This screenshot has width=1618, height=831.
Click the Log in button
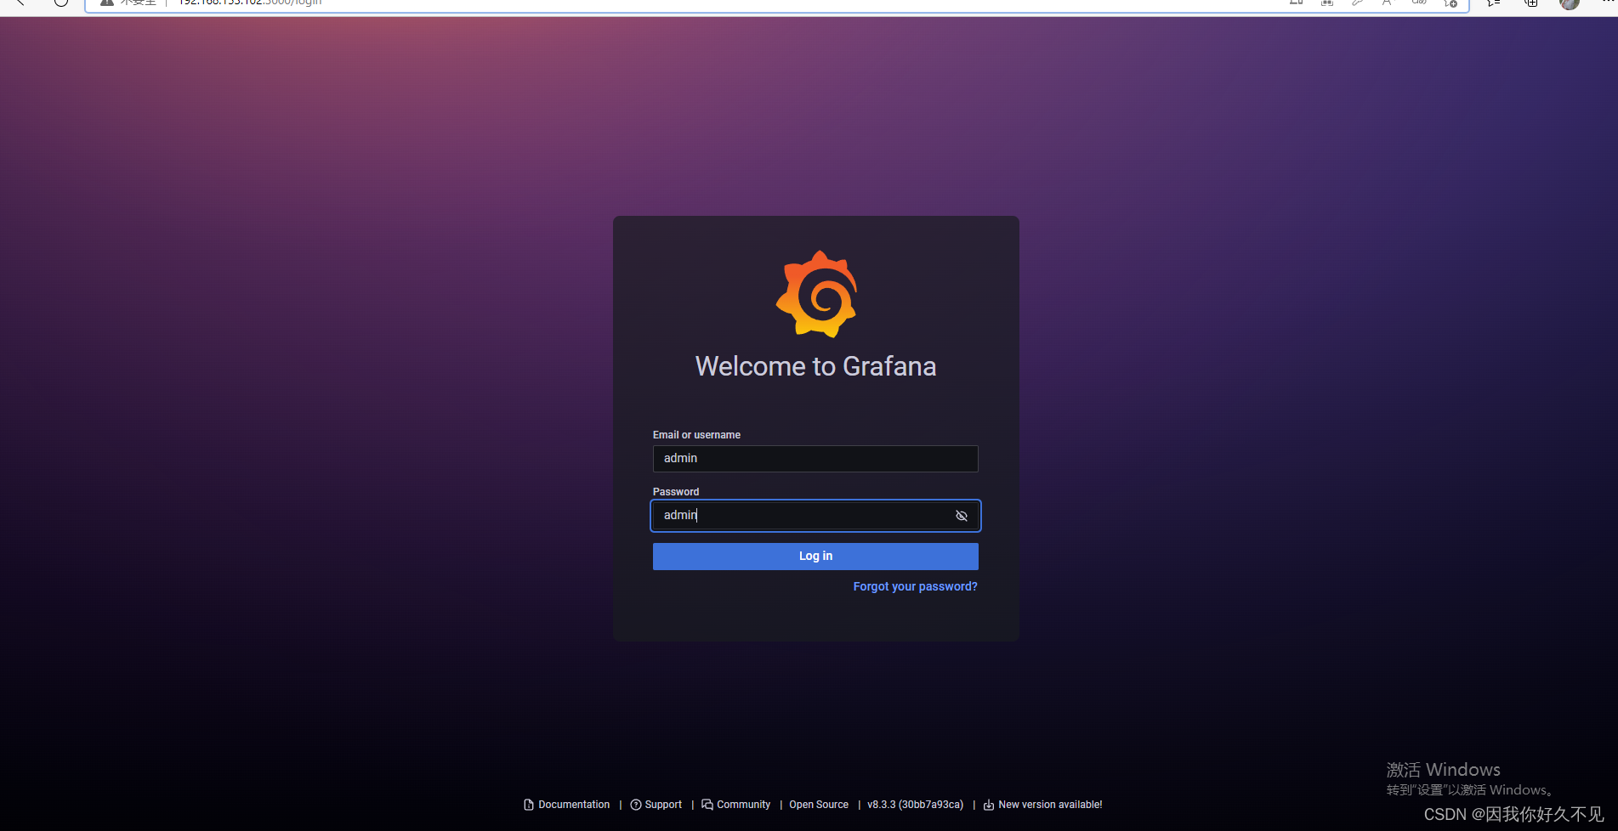pos(815,556)
